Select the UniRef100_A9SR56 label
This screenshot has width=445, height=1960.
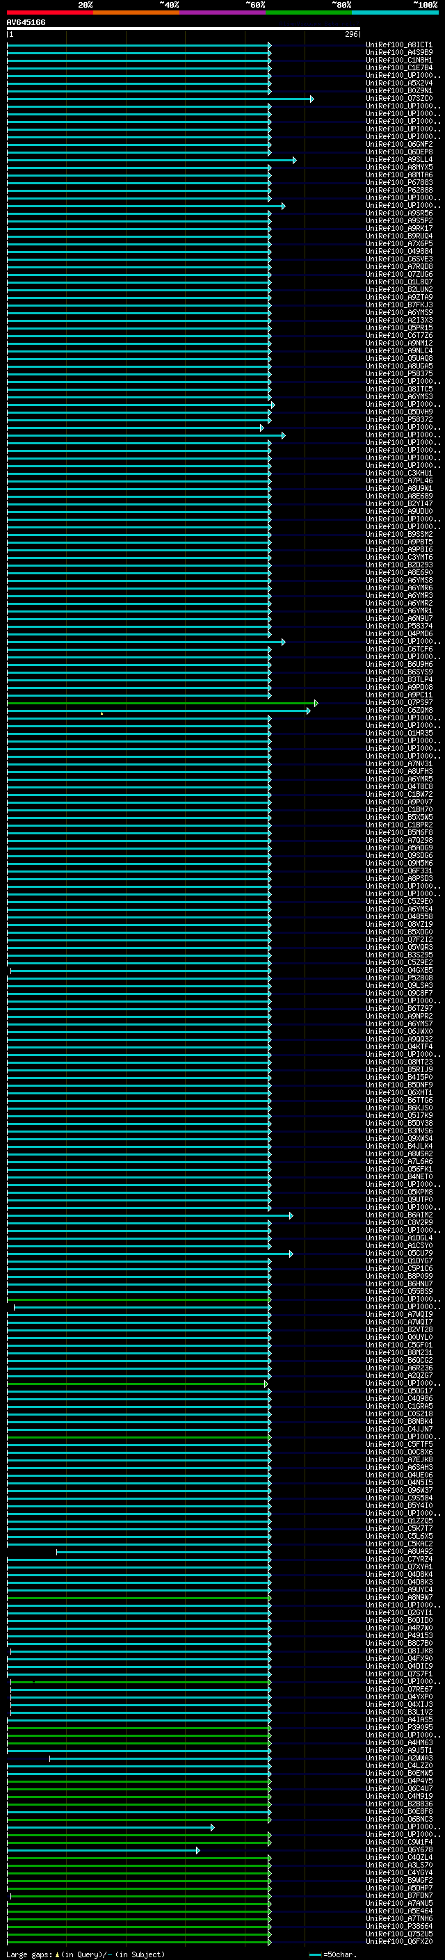(398, 213)
